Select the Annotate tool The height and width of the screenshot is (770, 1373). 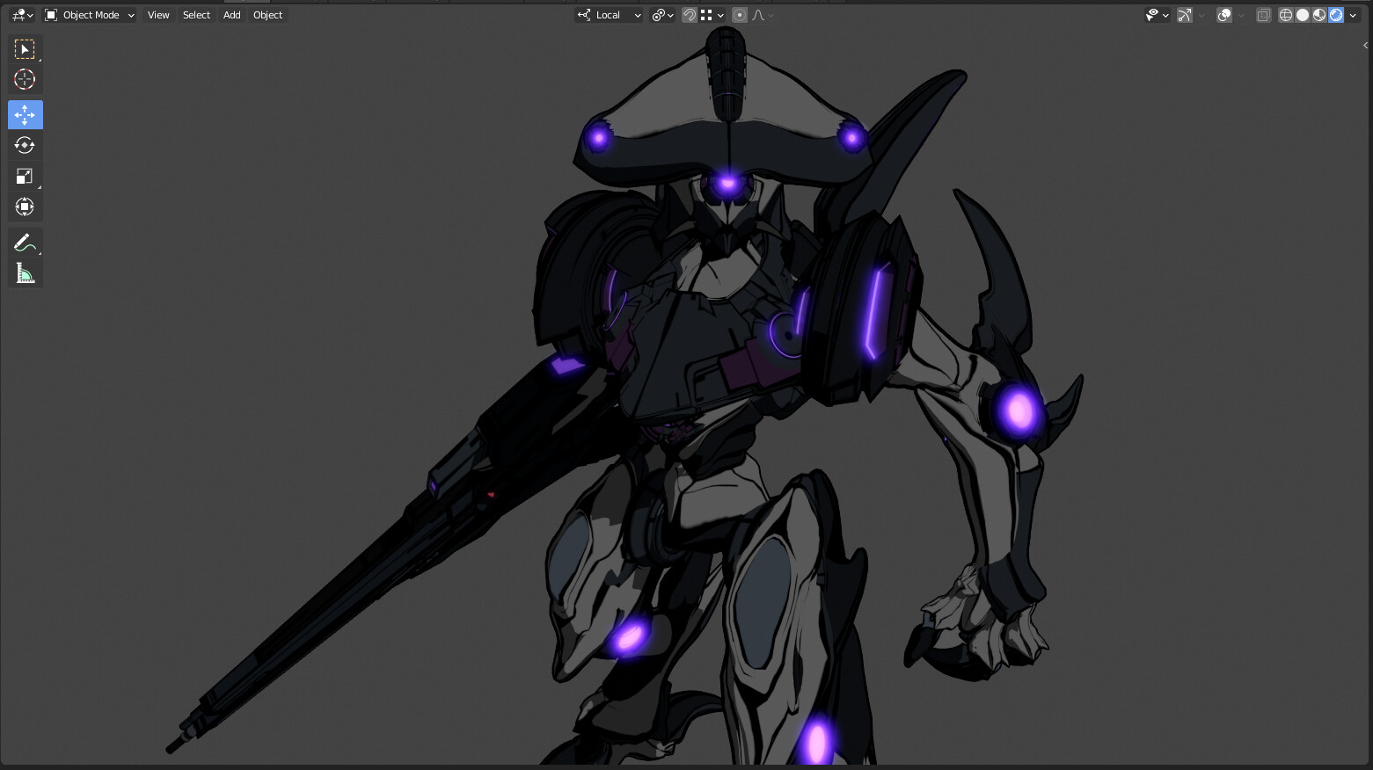tap(25, 242)
